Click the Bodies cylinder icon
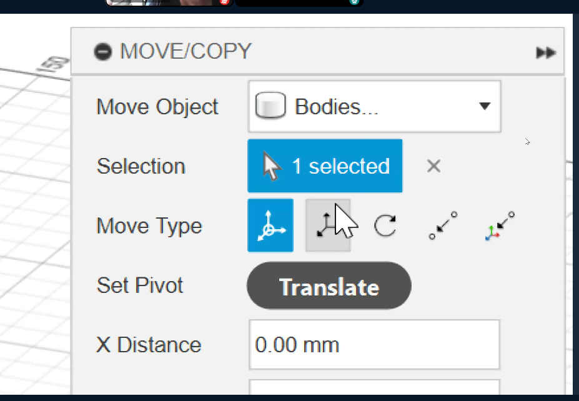579x401 pixels. click(270, 106)
